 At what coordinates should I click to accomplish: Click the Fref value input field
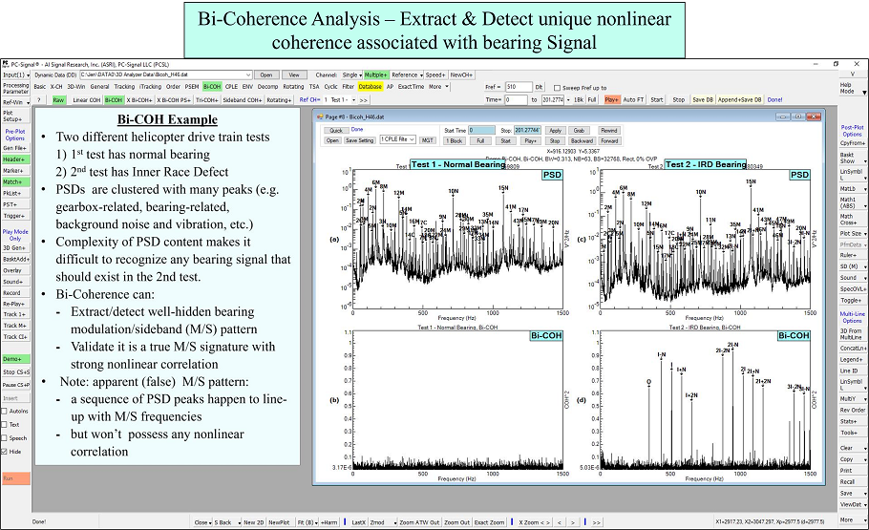tap(519, 86)
